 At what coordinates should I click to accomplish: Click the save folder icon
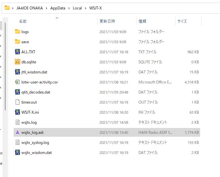[18, 42]
